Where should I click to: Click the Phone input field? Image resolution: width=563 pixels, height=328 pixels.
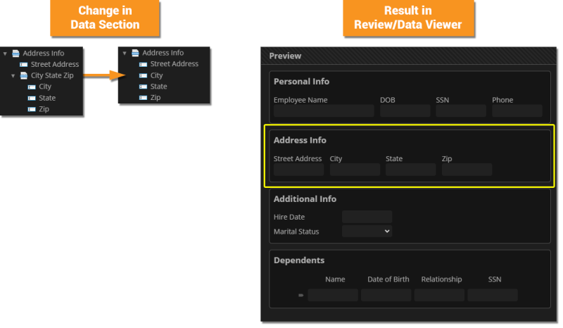click(517, 111)
